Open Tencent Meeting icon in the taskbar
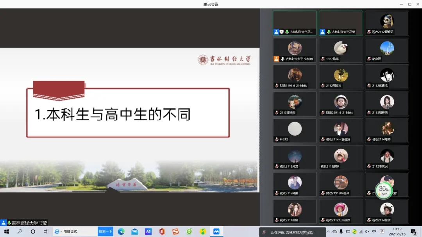 216,232
